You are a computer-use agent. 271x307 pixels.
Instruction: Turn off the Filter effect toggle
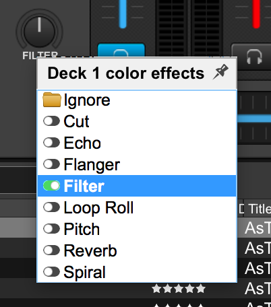click(51, 186)
